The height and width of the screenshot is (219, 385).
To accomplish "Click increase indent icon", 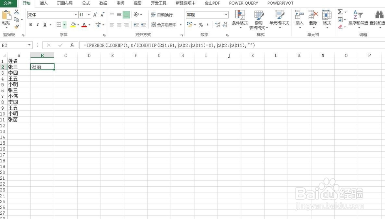I will coord(144,25).
